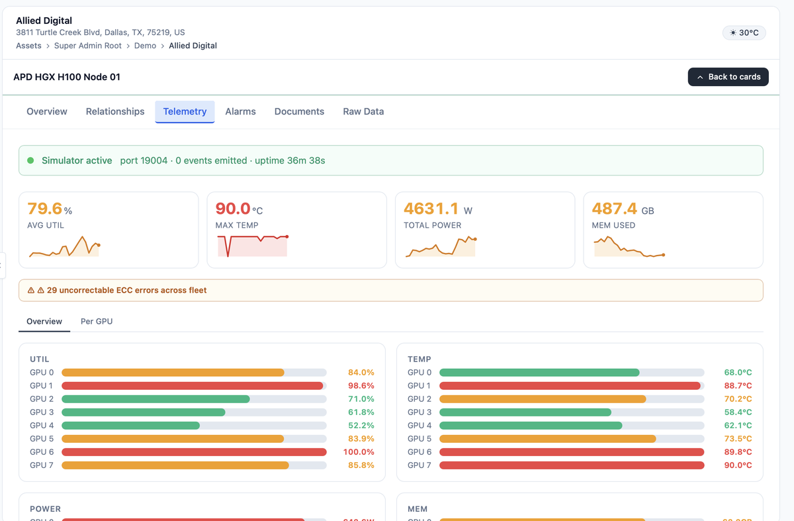Click the Assets breadcrumb link

click(28, 46)
